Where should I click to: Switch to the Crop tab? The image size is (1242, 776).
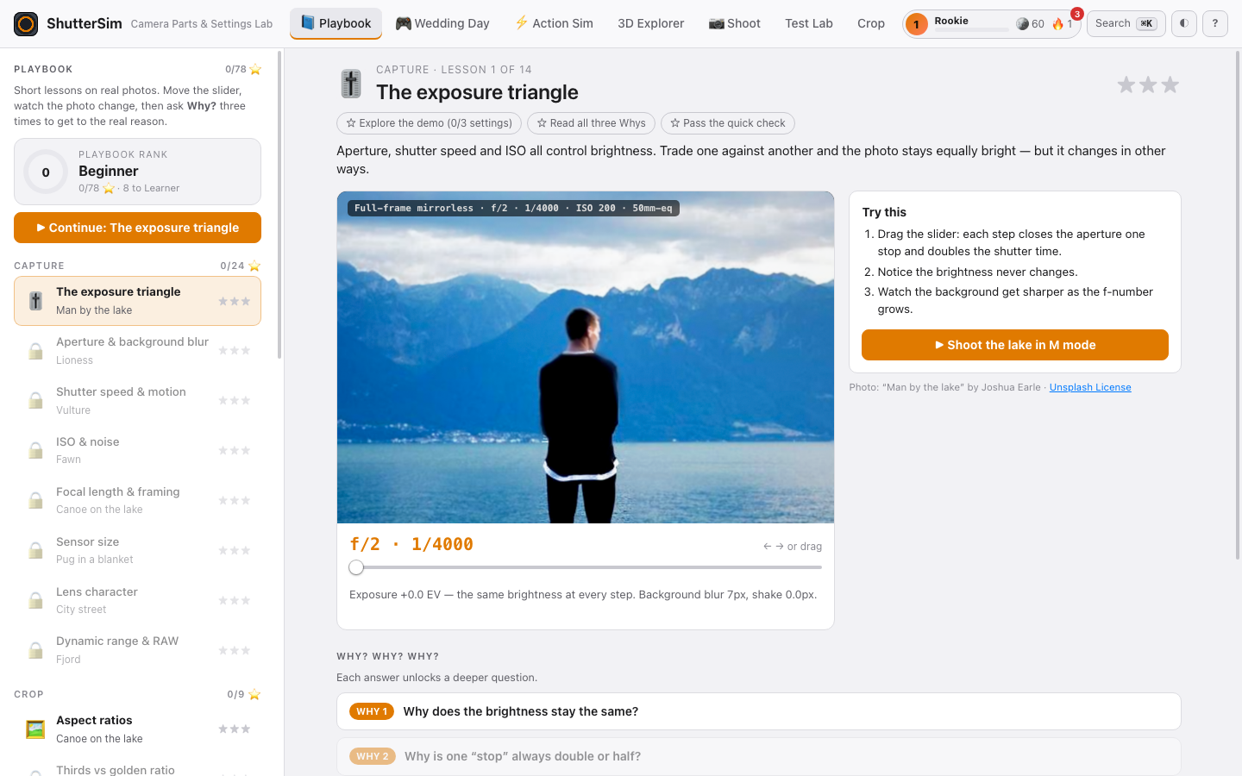point(871,24)
